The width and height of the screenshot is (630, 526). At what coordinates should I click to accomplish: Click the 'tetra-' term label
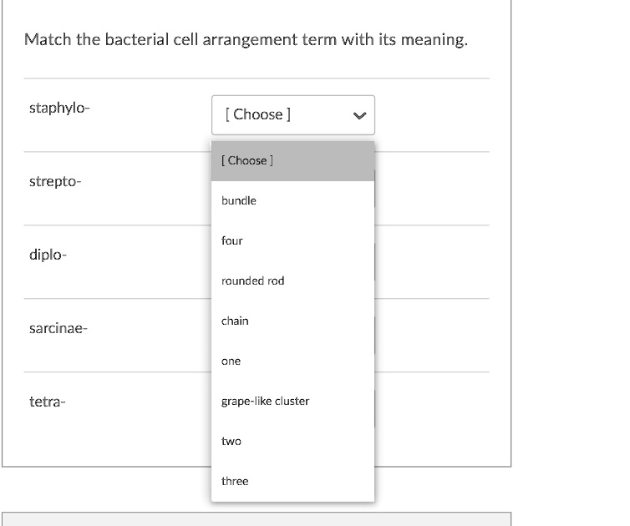[x=47, y=402]
